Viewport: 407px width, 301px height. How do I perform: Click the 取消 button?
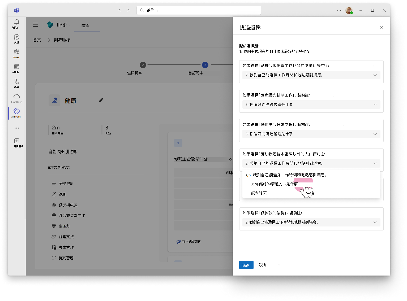click(x=264, y=265)
